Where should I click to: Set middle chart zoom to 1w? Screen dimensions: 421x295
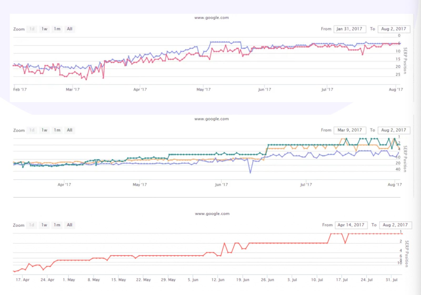[44, 130]
